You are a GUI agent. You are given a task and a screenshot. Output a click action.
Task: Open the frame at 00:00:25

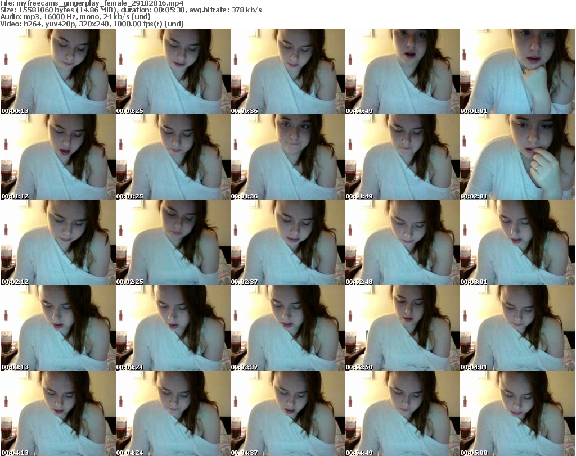pyautogui.click(x=173, y=71)
